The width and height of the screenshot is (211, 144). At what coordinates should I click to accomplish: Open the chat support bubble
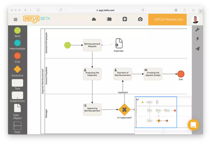point(193,125)
